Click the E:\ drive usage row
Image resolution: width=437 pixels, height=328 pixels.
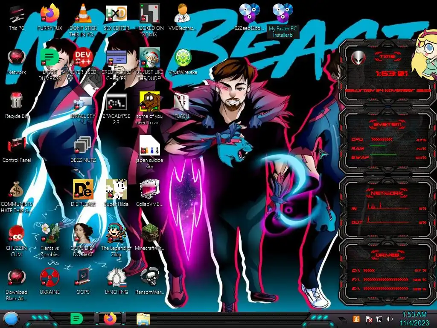pos(389,289)
